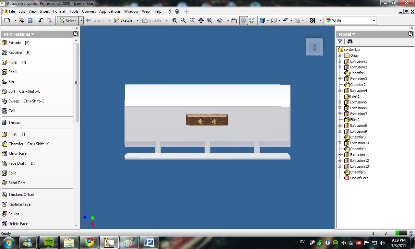Screen dimensions: 415x249
Task: Click the volume speaker tray icon
Action: tap(382, 243)
